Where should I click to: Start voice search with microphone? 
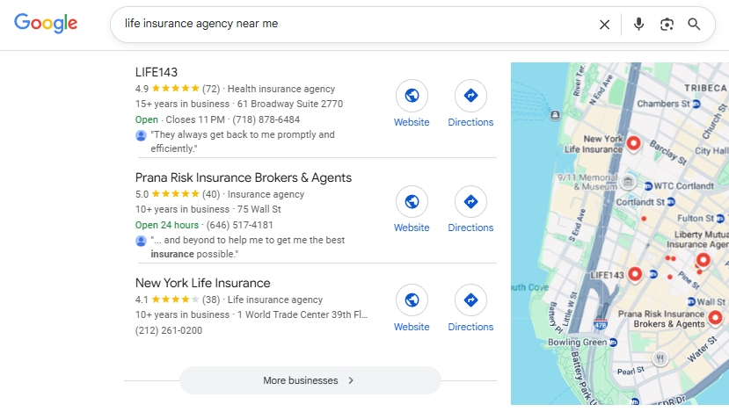(x=638, y=25)
